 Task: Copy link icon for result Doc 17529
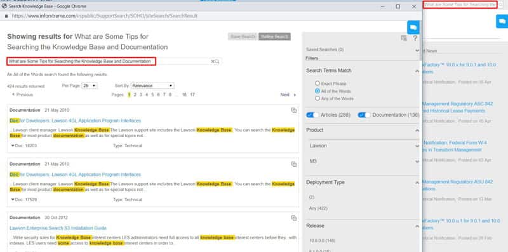[x=294, y=164]
